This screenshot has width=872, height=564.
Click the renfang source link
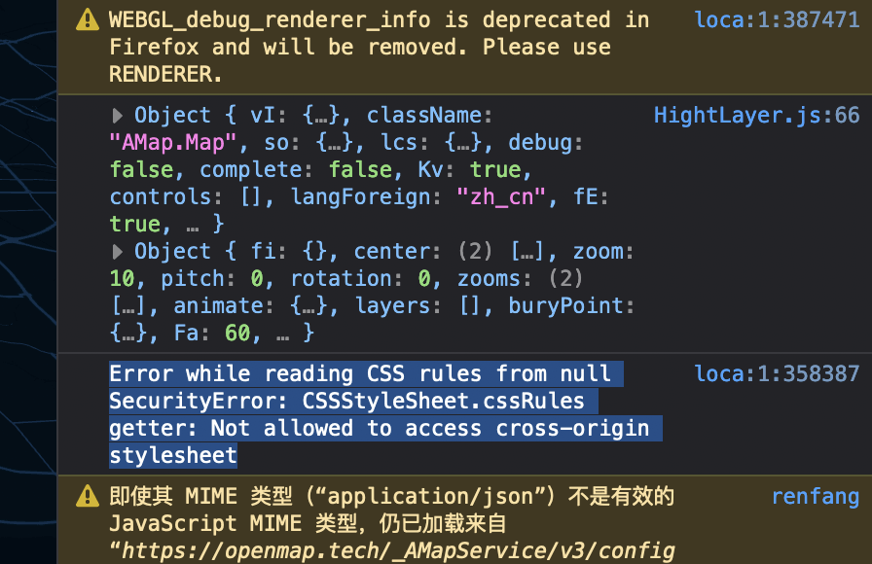coord(815,497)
